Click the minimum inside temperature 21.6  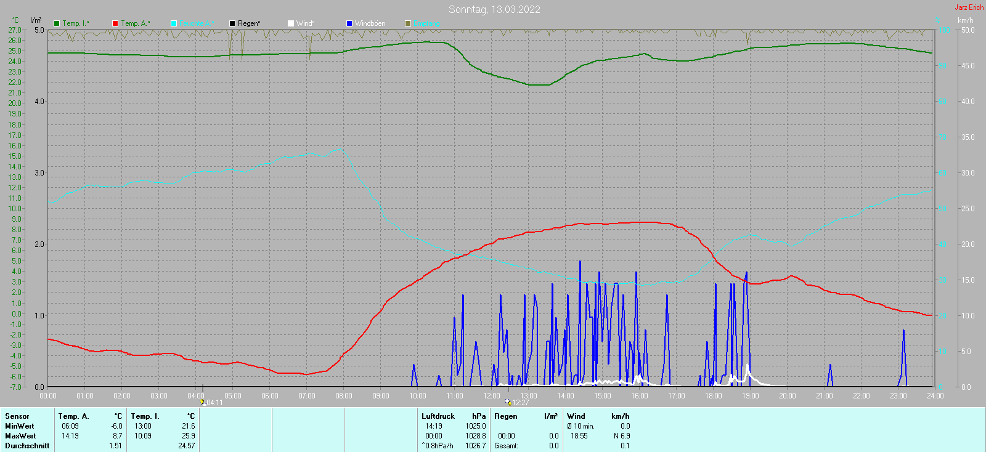pyautogui.click(x=189, y=426)
